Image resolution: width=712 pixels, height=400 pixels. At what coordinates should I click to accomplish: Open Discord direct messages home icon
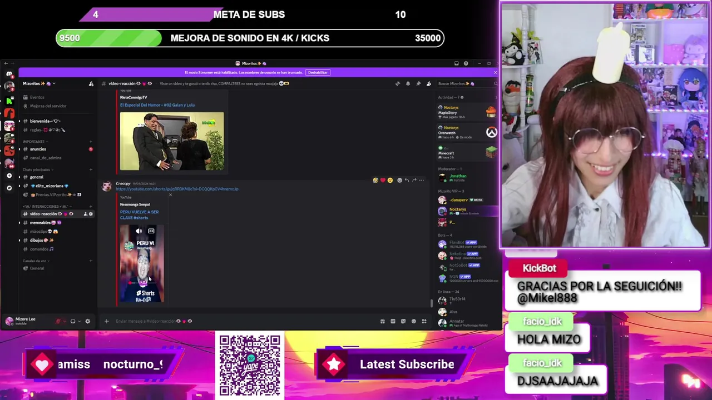click(x=9, y=74)
